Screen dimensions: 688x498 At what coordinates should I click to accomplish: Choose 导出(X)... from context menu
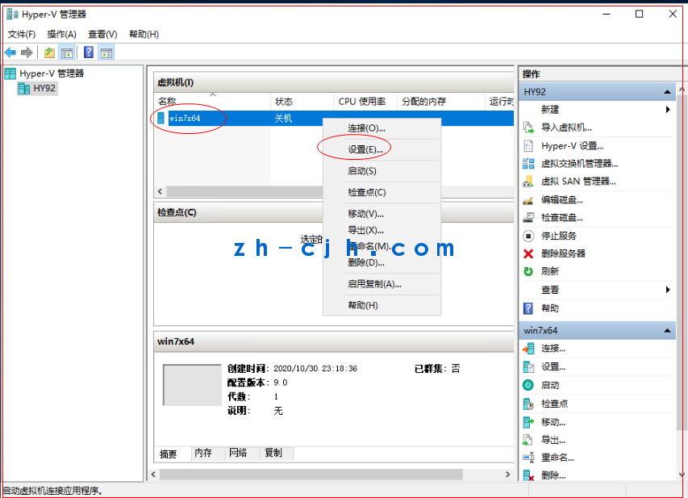click(x=382, y=230)
